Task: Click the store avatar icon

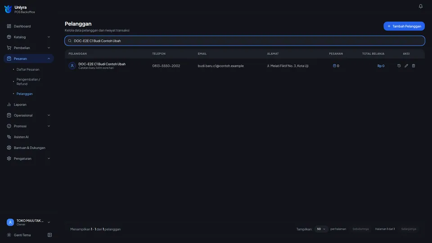Action: click(x=10, y=222)
